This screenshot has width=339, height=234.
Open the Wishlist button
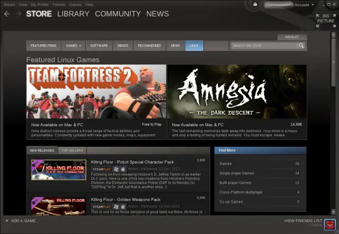click(292, 37)
